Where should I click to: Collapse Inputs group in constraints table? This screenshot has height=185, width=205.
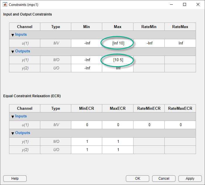(x=13, y=35)
